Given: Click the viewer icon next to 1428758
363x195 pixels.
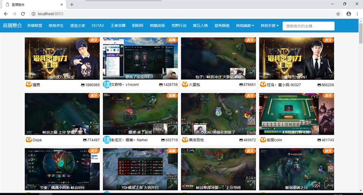Looking at the screenshot, I should 161,85.
